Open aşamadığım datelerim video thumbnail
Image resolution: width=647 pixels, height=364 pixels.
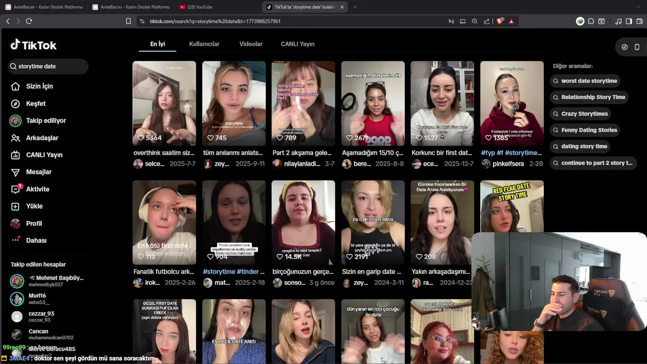click(373, 104)
